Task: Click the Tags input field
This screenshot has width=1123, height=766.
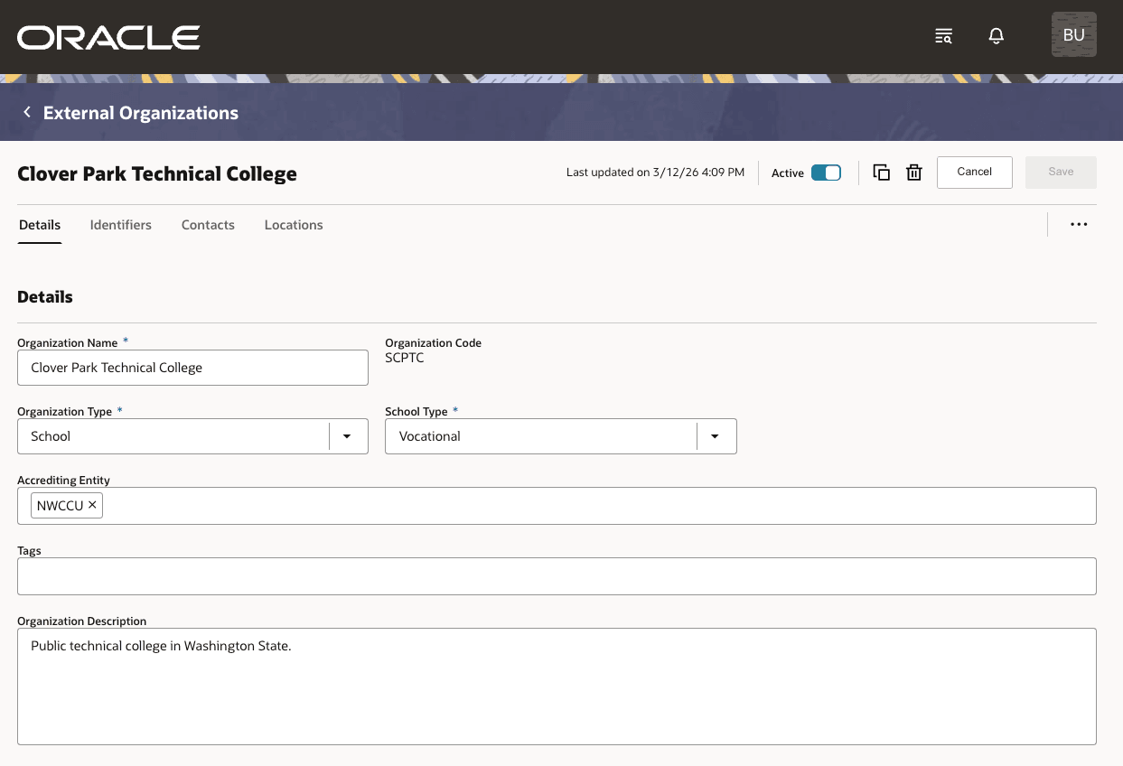Action: pos(557,576)
